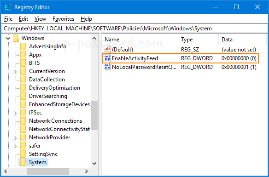The image size is (269, 177).
Task: Select the AdvertisingInfo folder icon
Action: 23,46
